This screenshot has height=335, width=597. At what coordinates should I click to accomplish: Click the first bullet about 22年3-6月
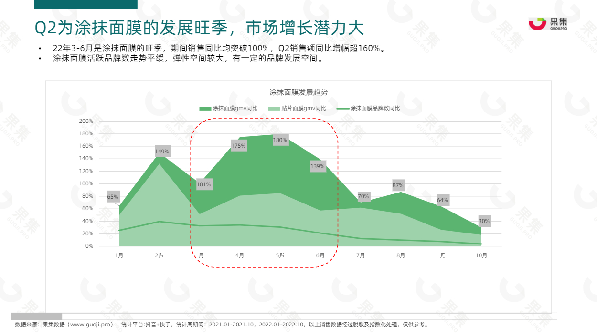pos(219,49)
